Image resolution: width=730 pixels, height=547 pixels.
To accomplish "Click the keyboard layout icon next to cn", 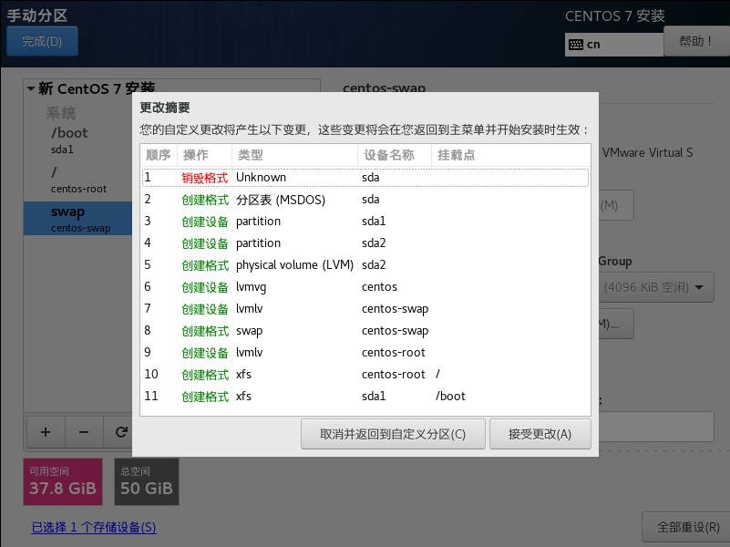I will (576, 45).
